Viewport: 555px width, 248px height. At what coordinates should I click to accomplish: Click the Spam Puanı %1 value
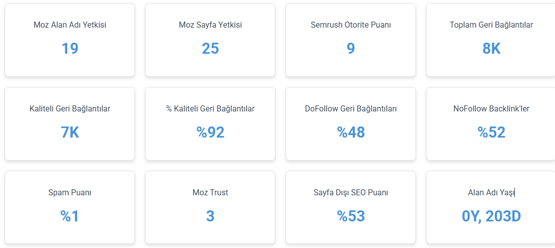click(x=70, y=216)
